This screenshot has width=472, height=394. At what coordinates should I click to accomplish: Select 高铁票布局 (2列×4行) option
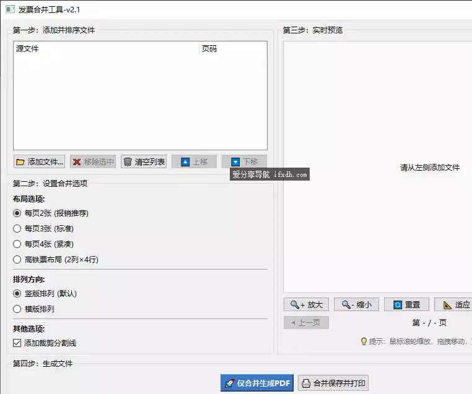click(17, 260)
